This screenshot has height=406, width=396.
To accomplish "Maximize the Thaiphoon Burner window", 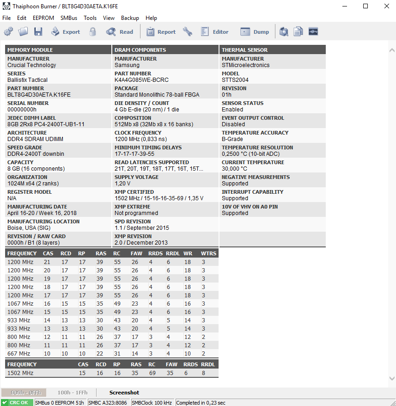I will (365, 6).
